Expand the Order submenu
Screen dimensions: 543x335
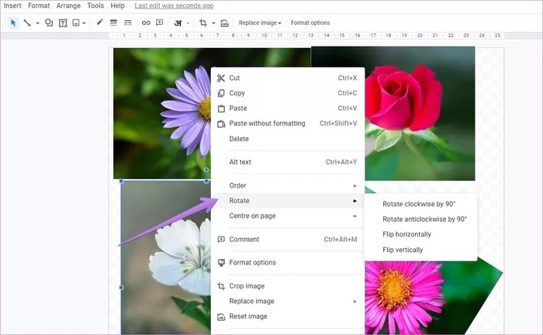[x=288, y=185]
